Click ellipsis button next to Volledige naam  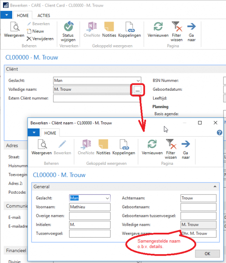(137, 90)
